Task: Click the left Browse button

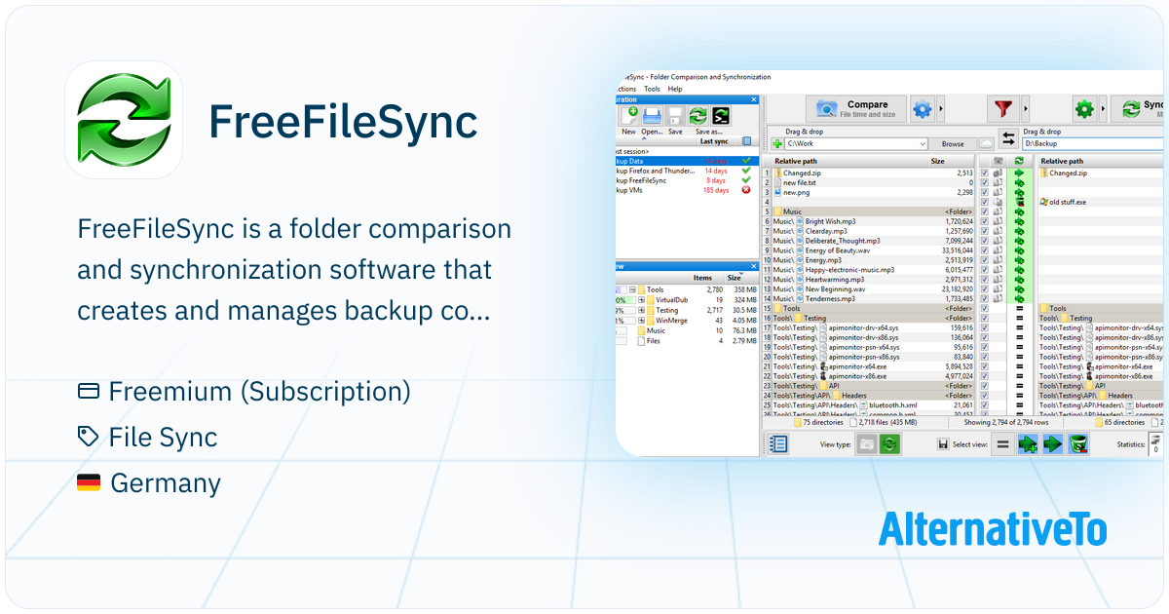Action: coord(952,143)
